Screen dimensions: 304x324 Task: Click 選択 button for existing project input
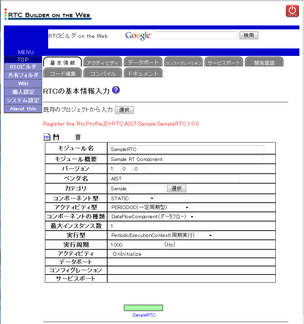coord(124,110)
